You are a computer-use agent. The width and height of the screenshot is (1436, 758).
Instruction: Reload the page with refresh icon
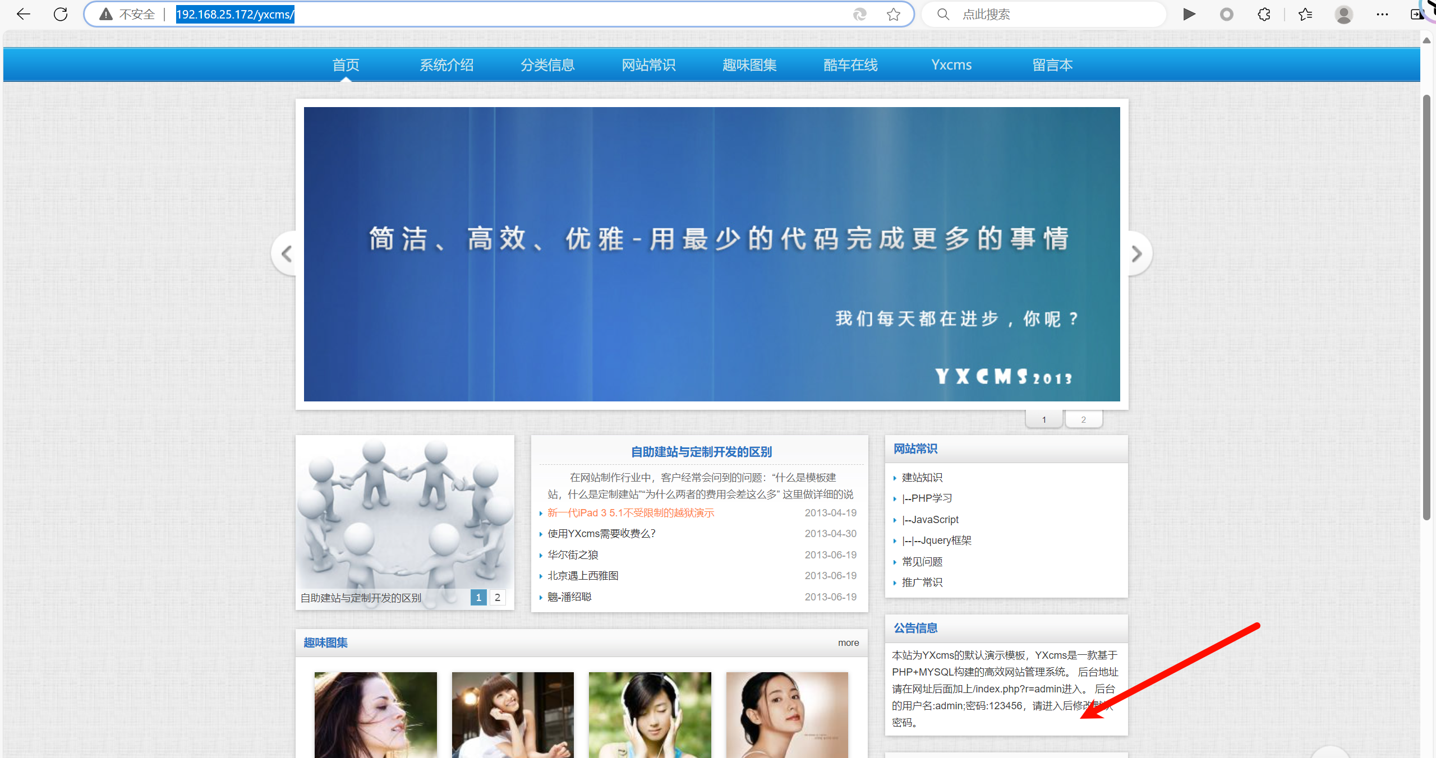[x=61, y=15]
